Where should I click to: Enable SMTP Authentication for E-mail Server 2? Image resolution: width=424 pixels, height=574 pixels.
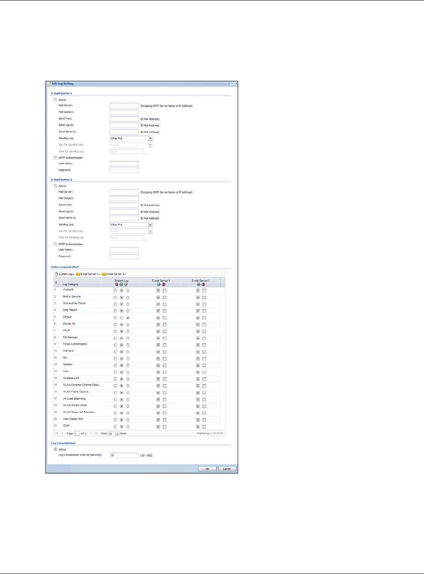[x=55, y=244]
